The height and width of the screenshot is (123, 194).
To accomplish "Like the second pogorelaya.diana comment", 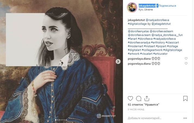I will pyautogui.click(x=186, y=64).
